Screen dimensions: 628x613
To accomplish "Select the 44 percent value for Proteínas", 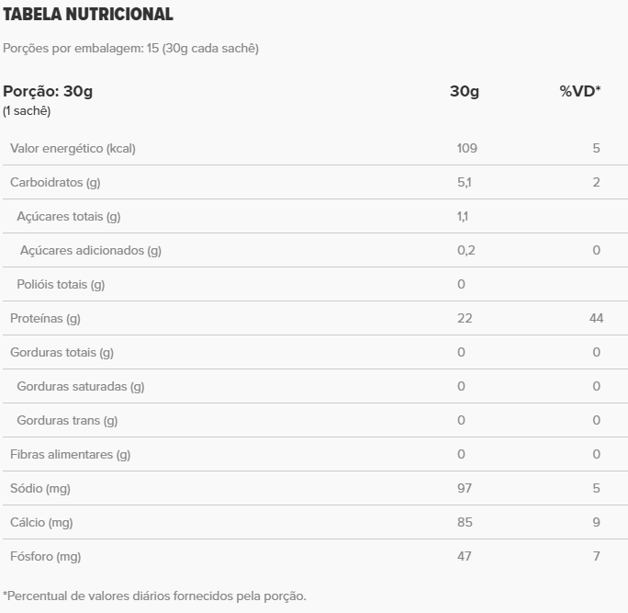I will 596,318.
